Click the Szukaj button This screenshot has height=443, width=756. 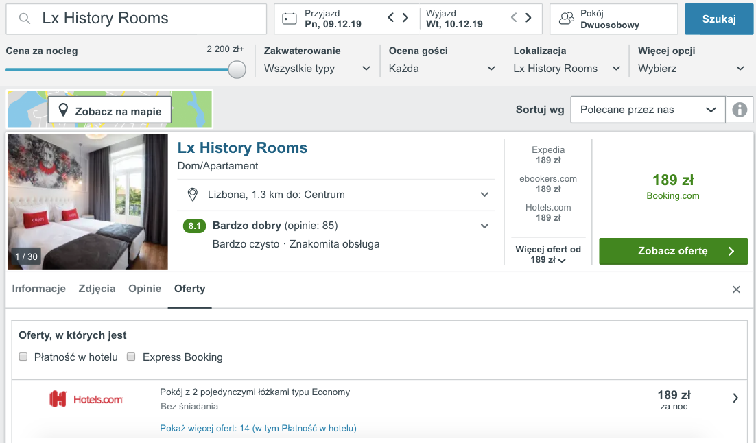719,19
